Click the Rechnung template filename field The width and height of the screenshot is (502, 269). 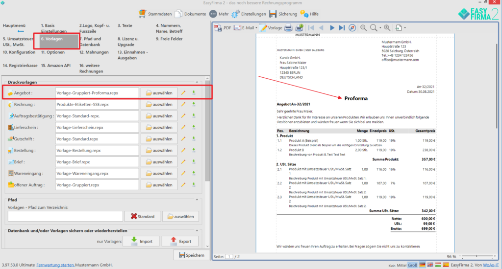pos(97,105)
